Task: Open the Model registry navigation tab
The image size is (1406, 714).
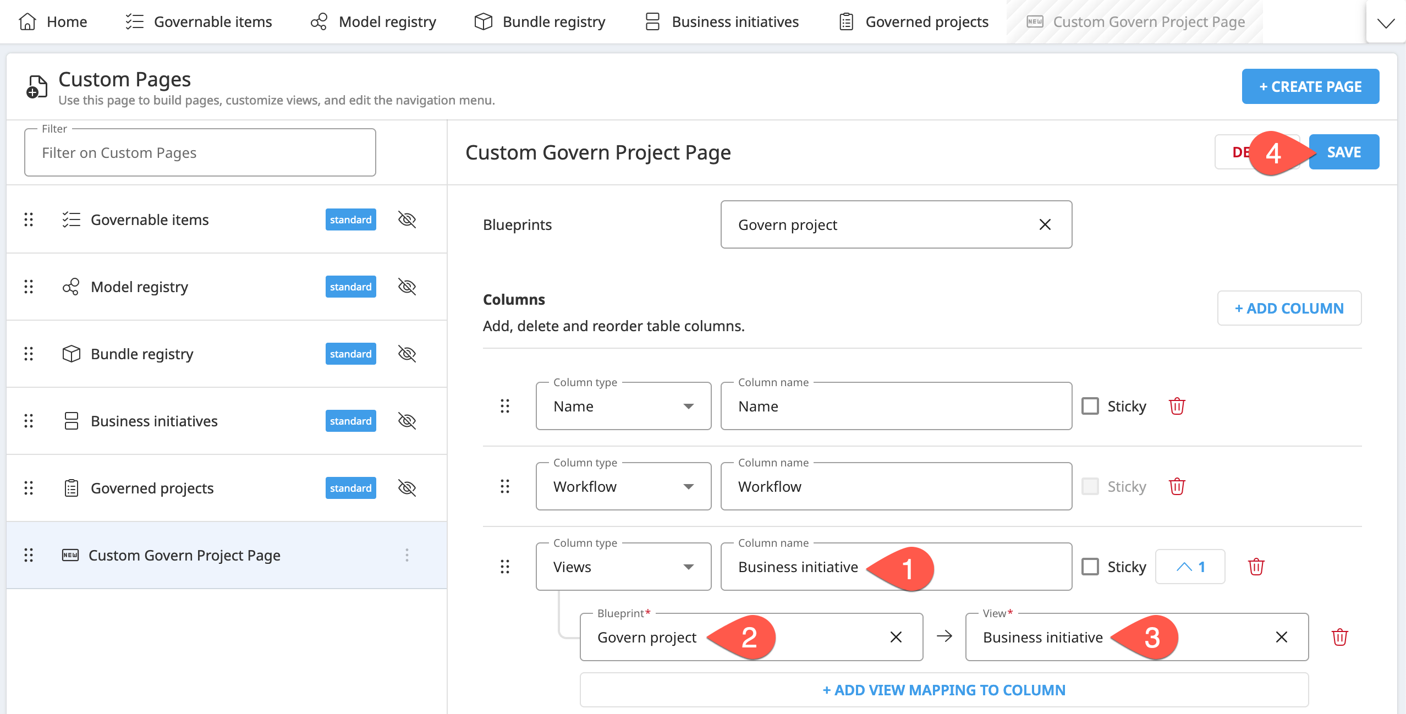Action: coord(373,21)
